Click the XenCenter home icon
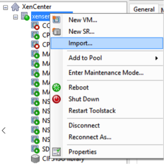 pos(15,7)
